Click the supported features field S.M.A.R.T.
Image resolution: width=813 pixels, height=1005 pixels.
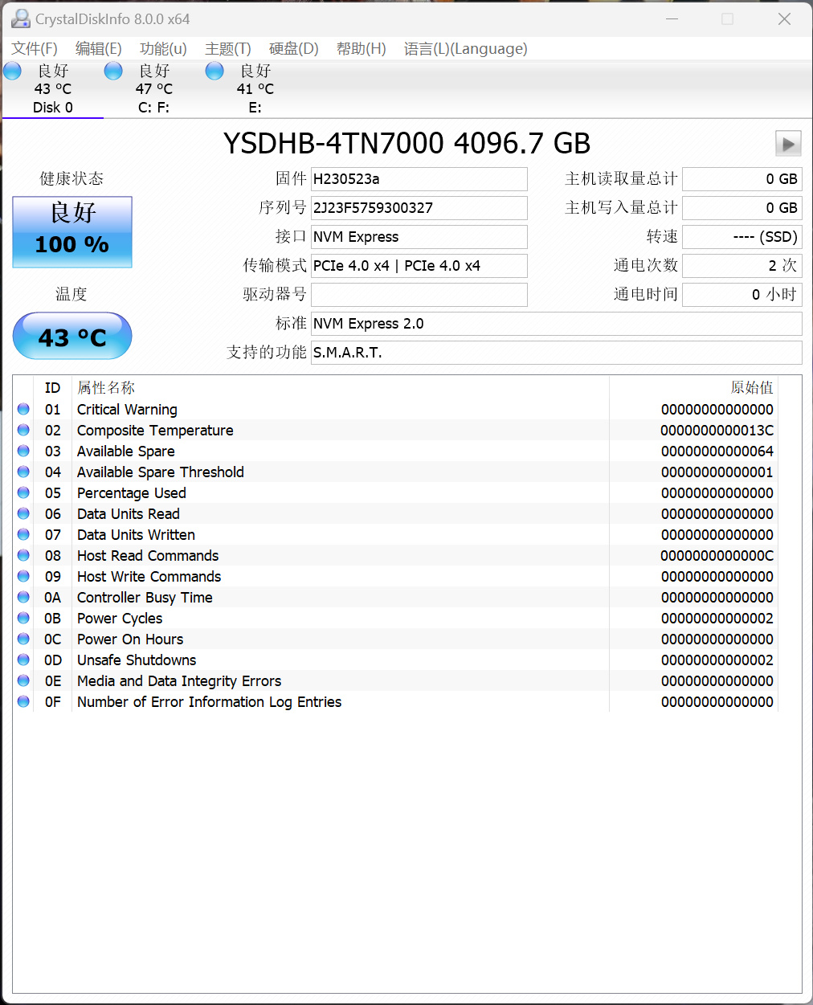click(x=557, y=353)
